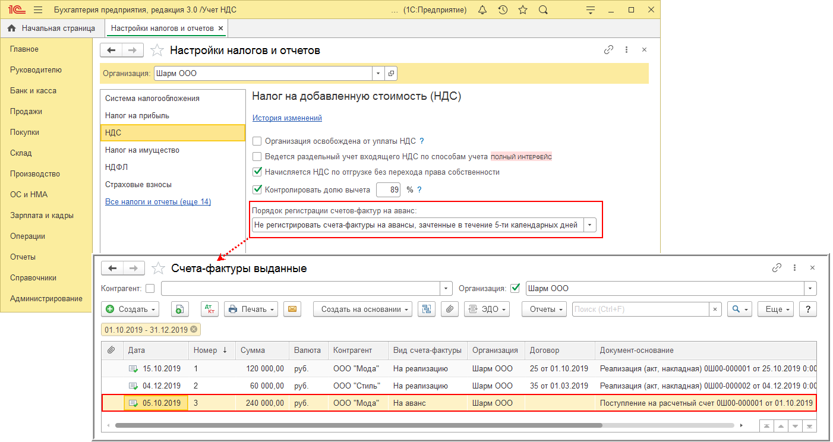Add Счета-фактуры выданные to favorites star
The height and width of the screenshot is (442, 833).
[158, 269]
